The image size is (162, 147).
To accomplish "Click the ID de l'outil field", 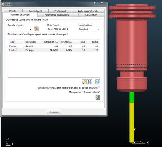I will [x=58, y=29].
